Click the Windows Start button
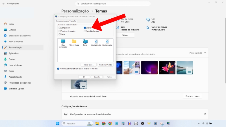226x127 pixels. (58, 124)
